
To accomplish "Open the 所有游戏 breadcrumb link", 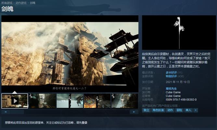I will 7,3.
